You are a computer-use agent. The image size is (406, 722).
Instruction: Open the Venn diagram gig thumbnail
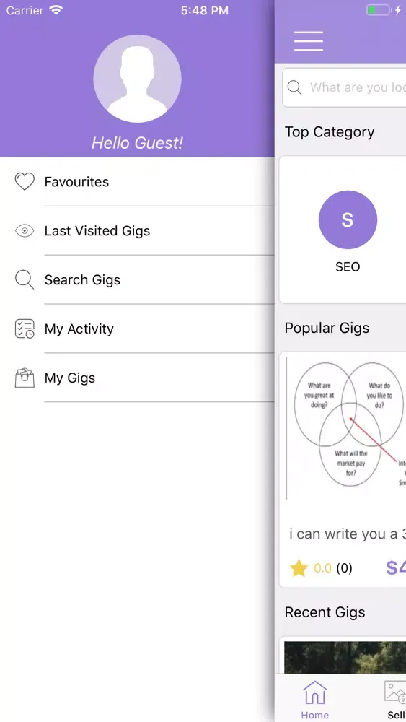pos(345,427)
